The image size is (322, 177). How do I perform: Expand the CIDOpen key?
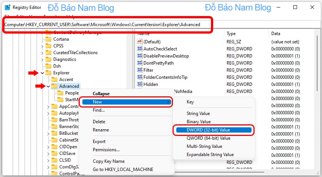click(48, 147)
